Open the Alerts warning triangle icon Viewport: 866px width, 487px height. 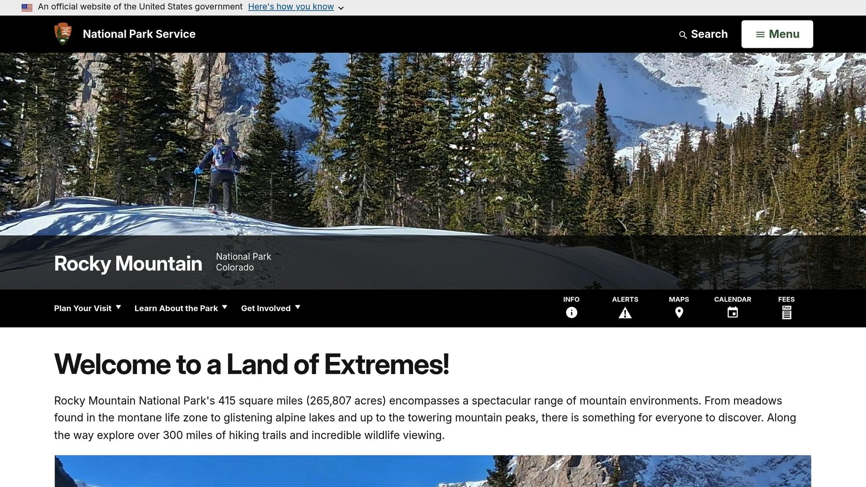625,313
